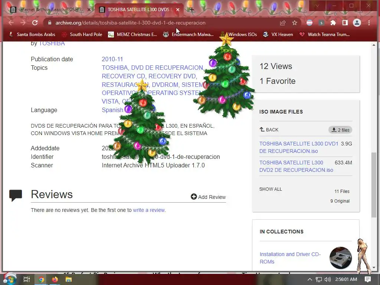Open the notification center icon
The height and width of the screenshot is (285, 380).
click(368, 279)
